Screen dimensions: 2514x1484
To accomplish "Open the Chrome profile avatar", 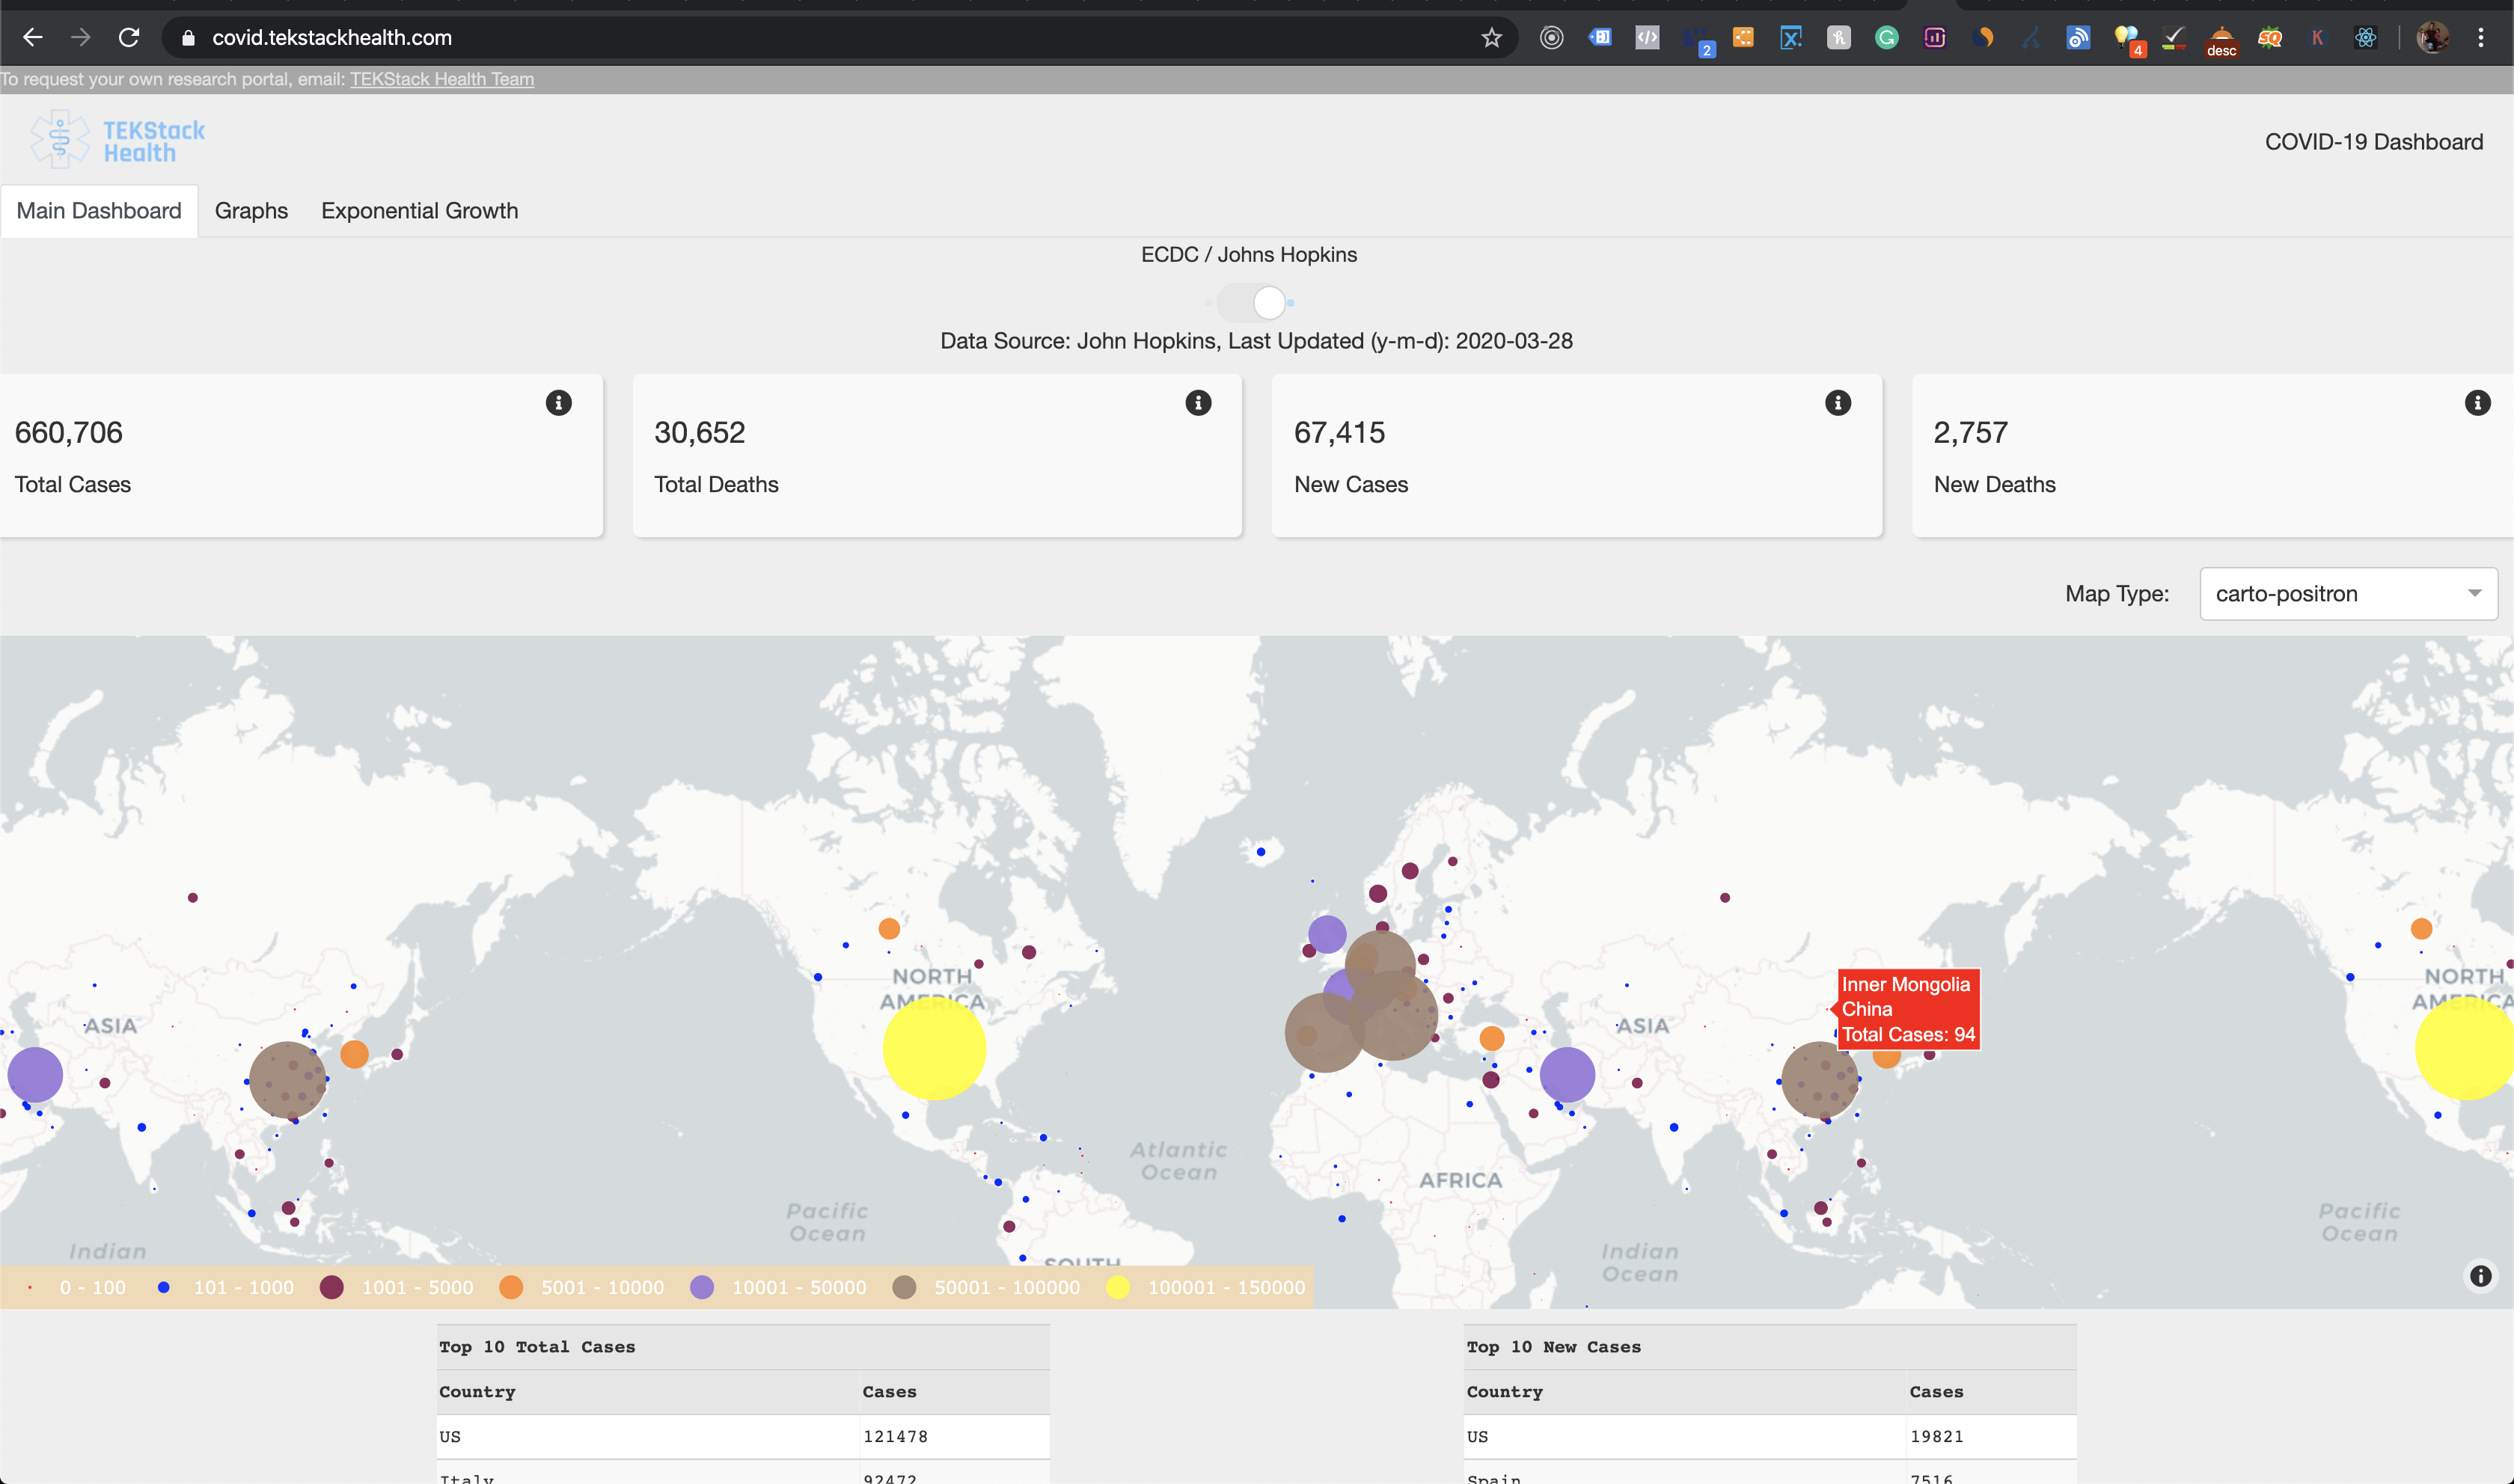I will coord(2433,37).
